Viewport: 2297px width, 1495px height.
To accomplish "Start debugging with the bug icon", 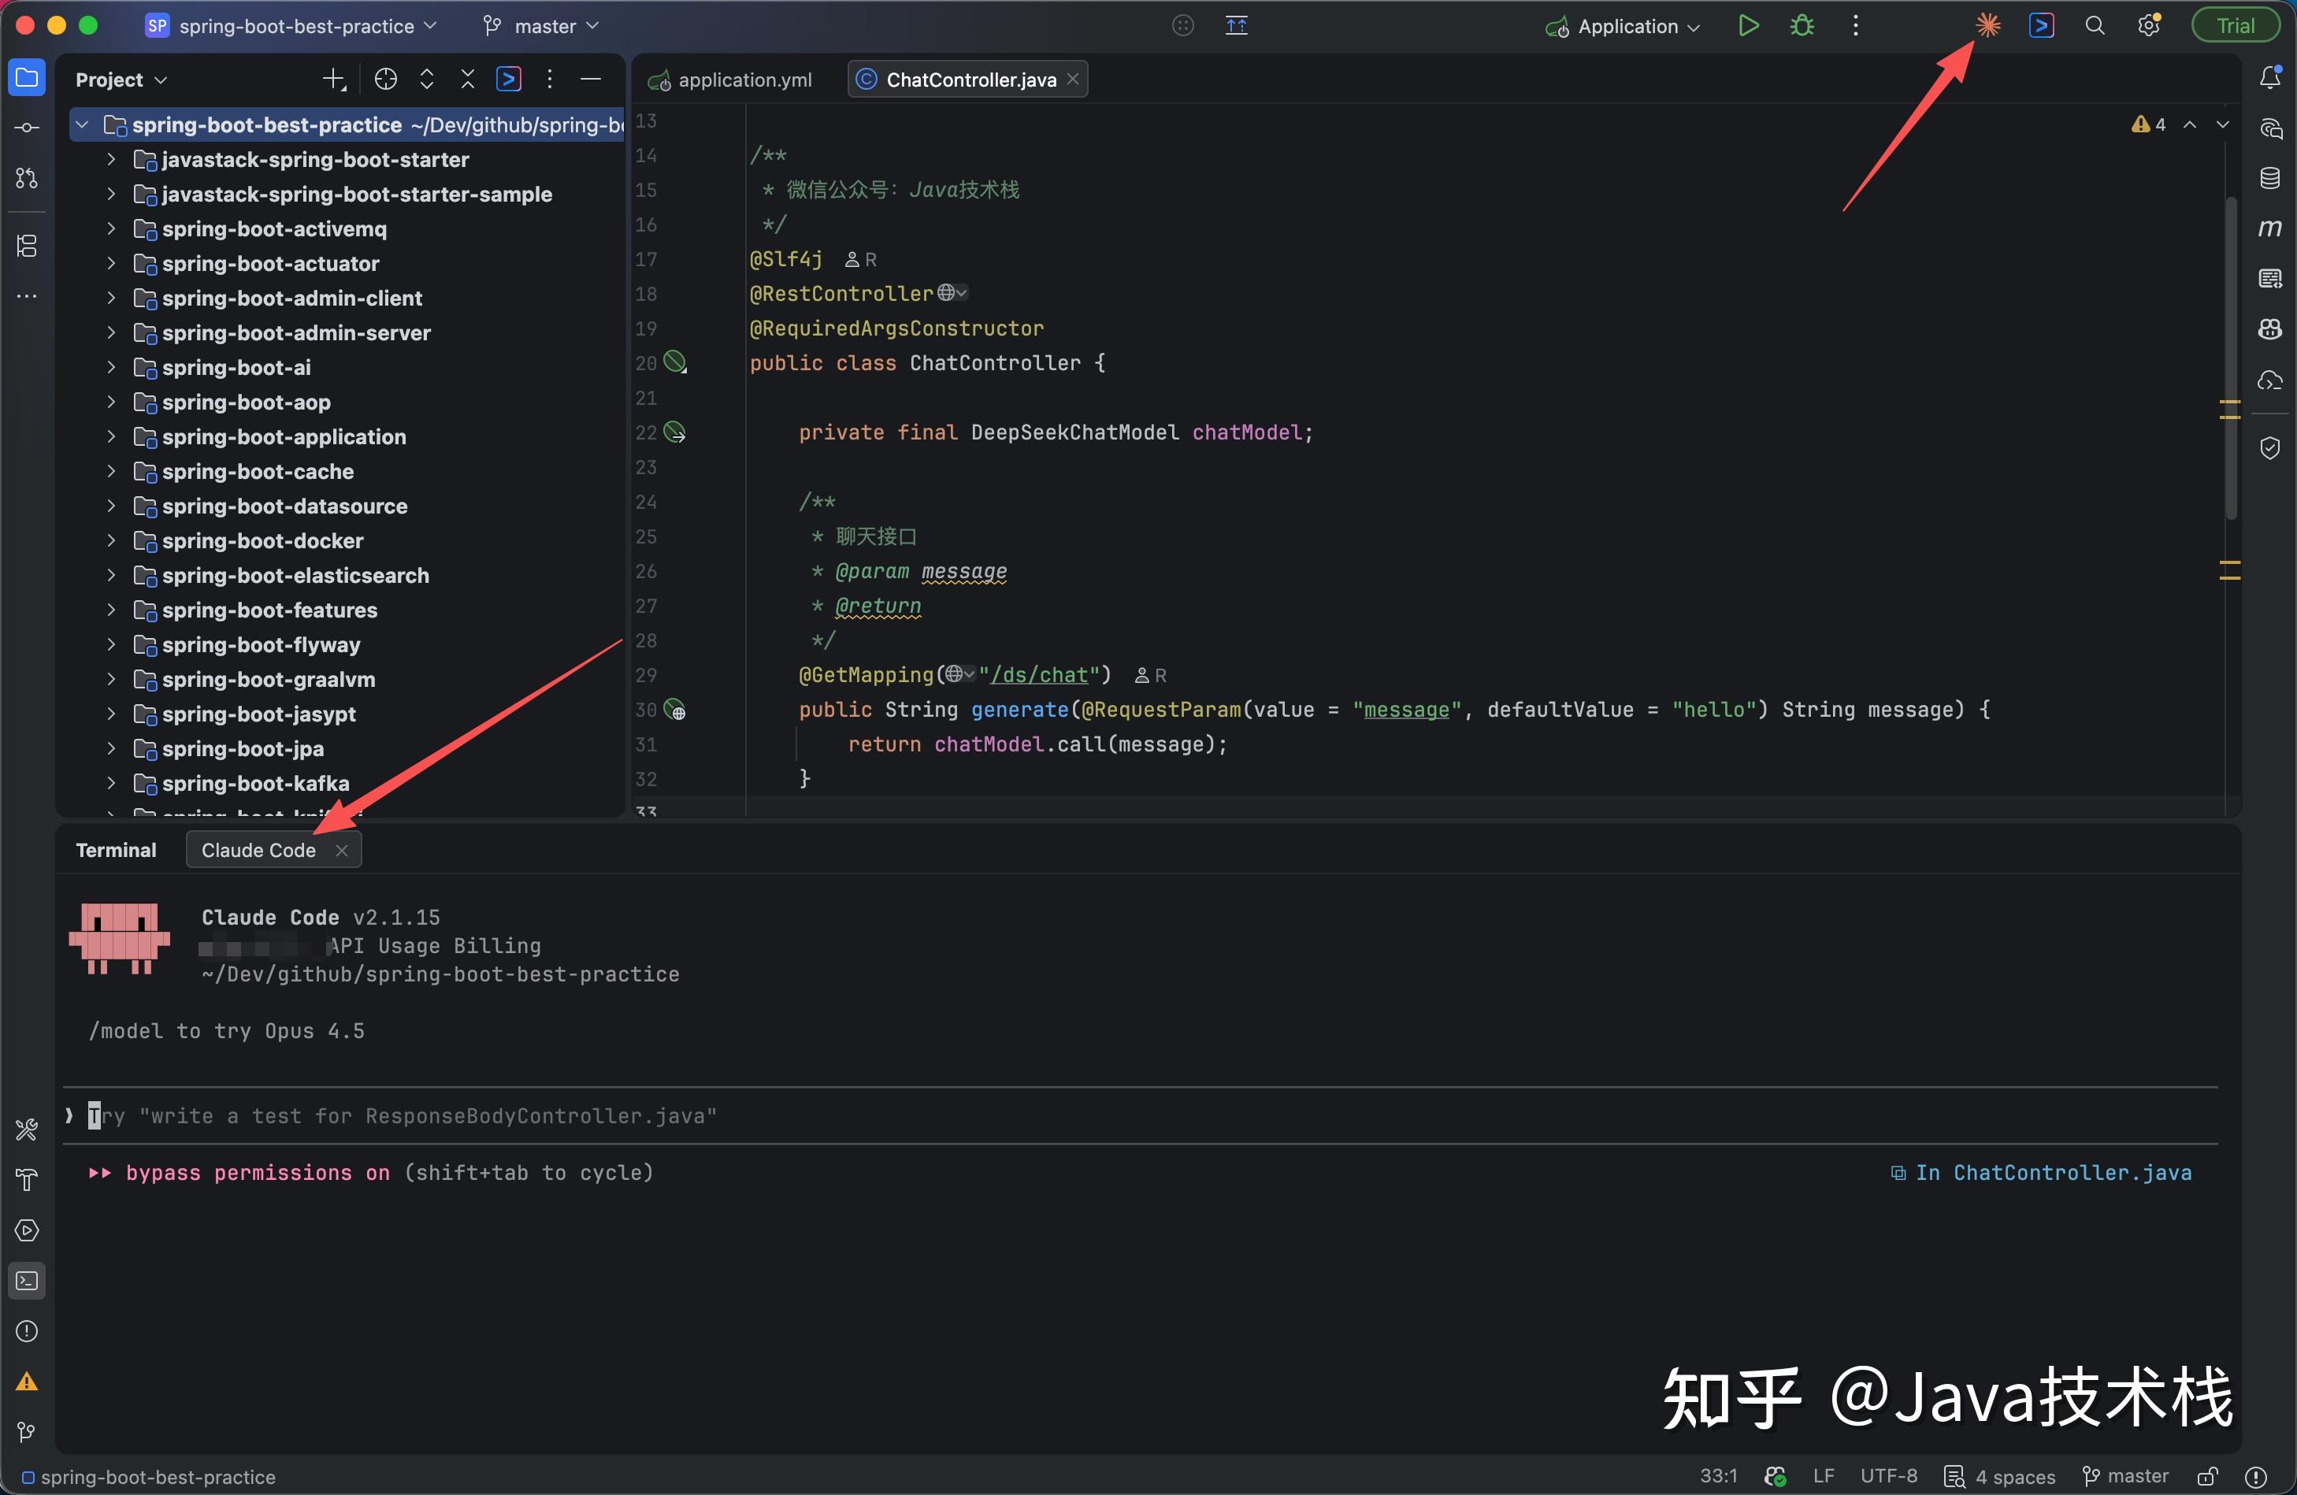I will tap(1802, 25).
